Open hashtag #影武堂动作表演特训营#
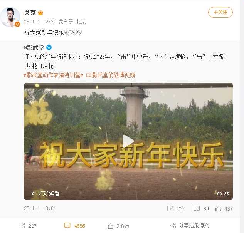244x233 pixels. (53, 75)
